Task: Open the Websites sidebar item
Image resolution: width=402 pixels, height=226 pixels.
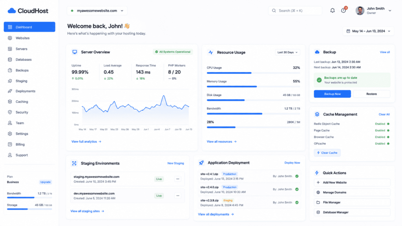Action: point(29,38)
